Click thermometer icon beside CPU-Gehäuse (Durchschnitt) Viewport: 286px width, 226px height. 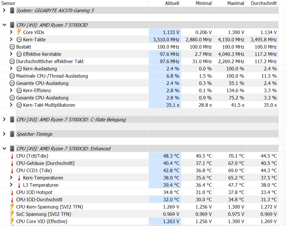point(12,163)
